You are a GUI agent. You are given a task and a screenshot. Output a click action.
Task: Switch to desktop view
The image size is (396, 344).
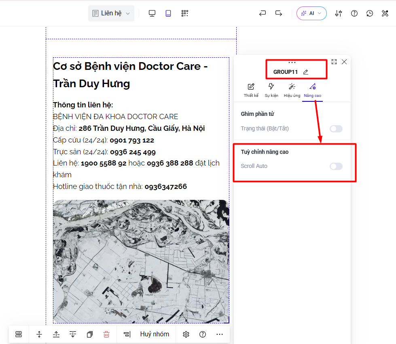[x=152, y=13]
